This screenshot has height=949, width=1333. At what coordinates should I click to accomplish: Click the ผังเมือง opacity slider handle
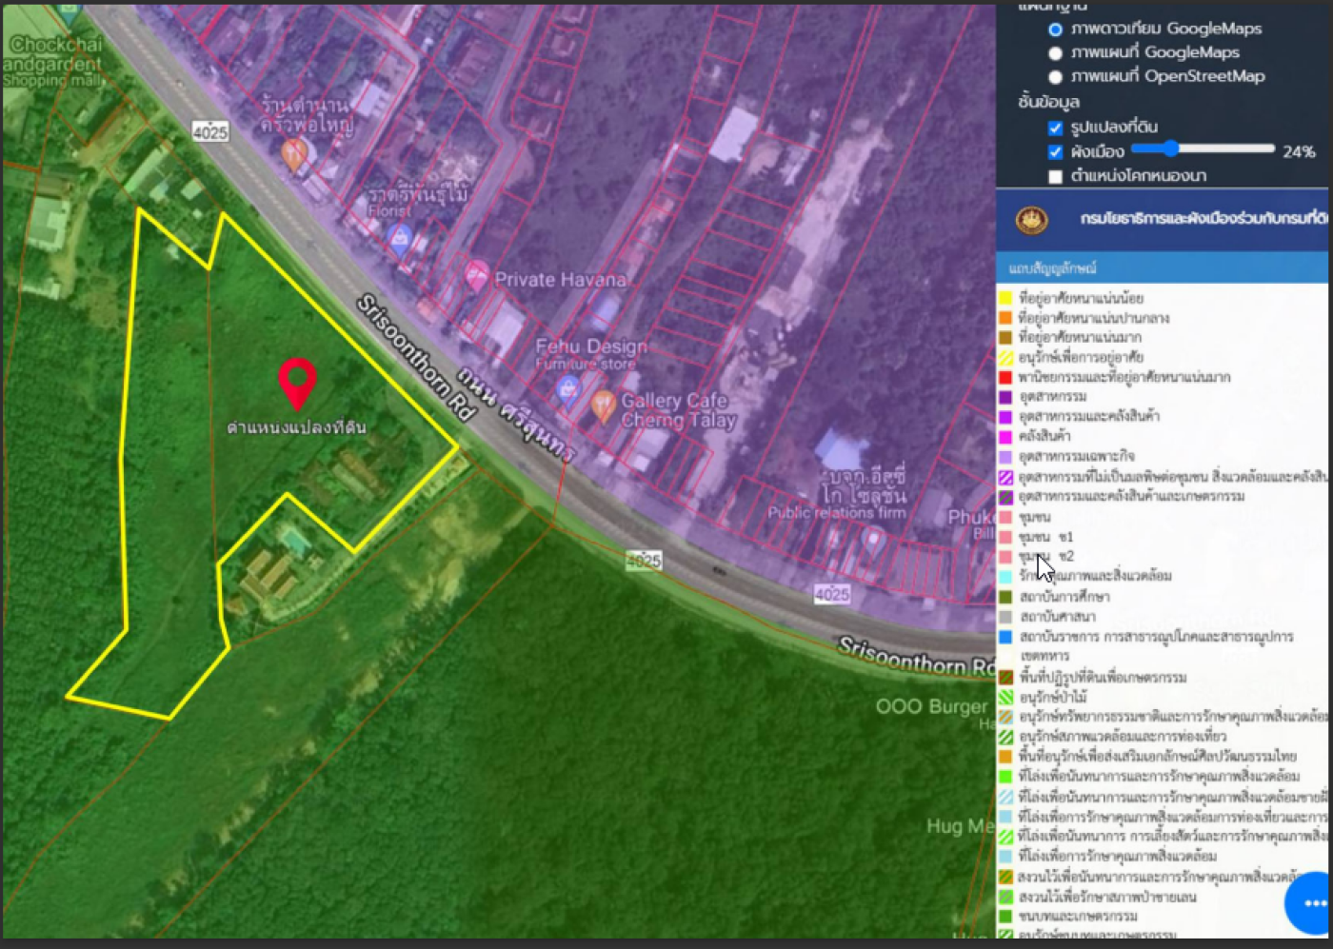[1170, 148]
